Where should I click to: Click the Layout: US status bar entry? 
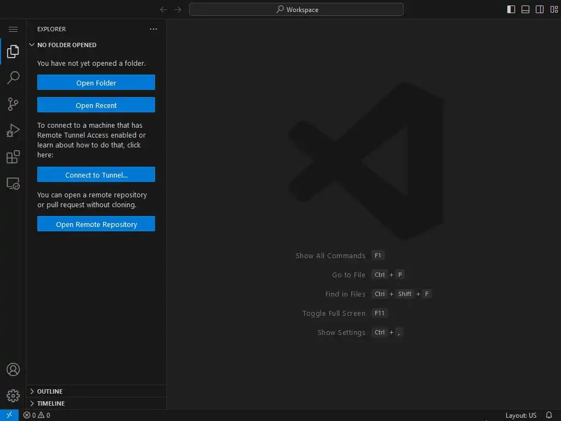click(521, 416)
